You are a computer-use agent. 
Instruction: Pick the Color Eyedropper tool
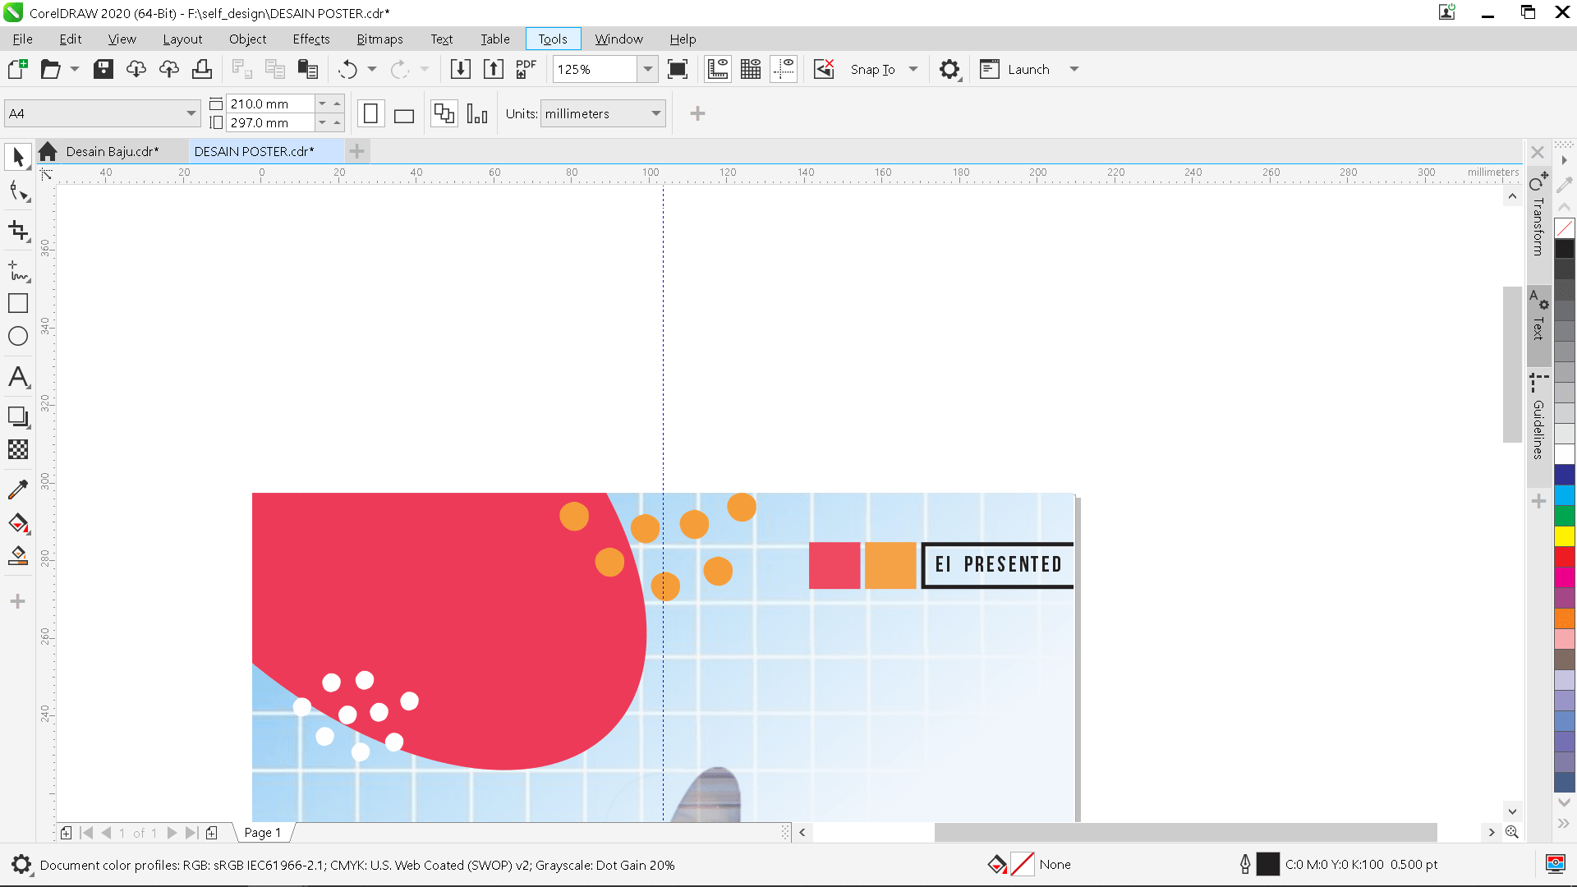coord(17,489)
